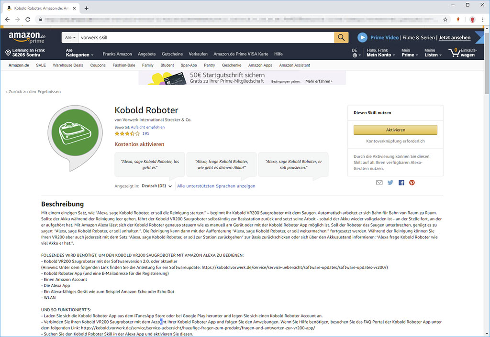This screenshot has height=337, width=490.
Task: Open Chrome three-dot menu
Action: (x=483, y=19)
